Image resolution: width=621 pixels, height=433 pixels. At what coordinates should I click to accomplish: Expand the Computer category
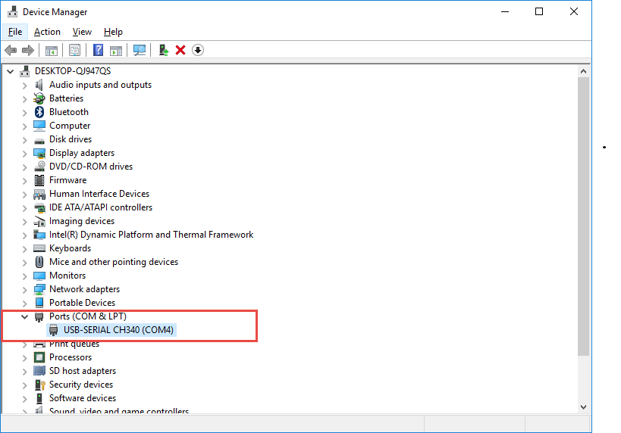[24, 126]
